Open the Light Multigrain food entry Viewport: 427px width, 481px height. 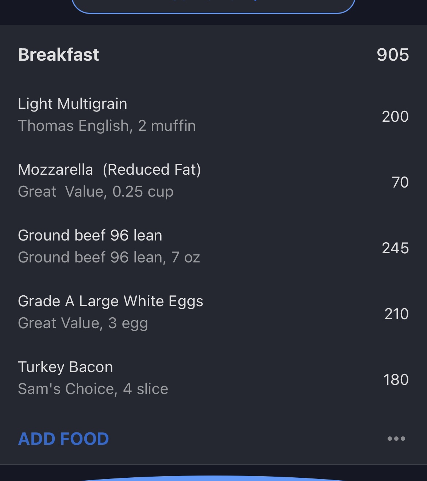(x=73, y=104)
